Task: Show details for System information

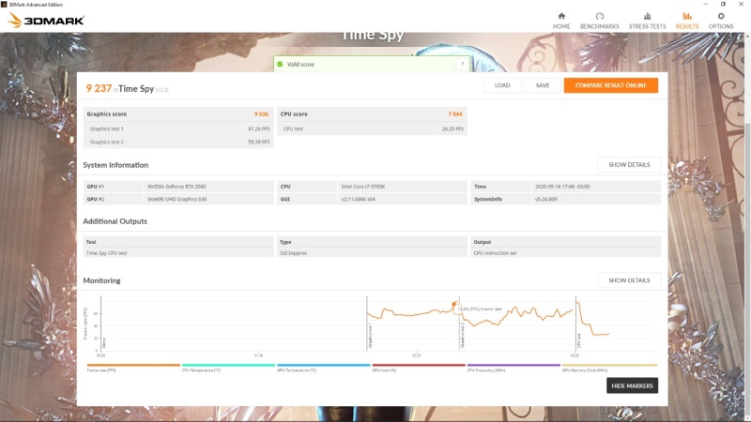Action: [629, 165]
